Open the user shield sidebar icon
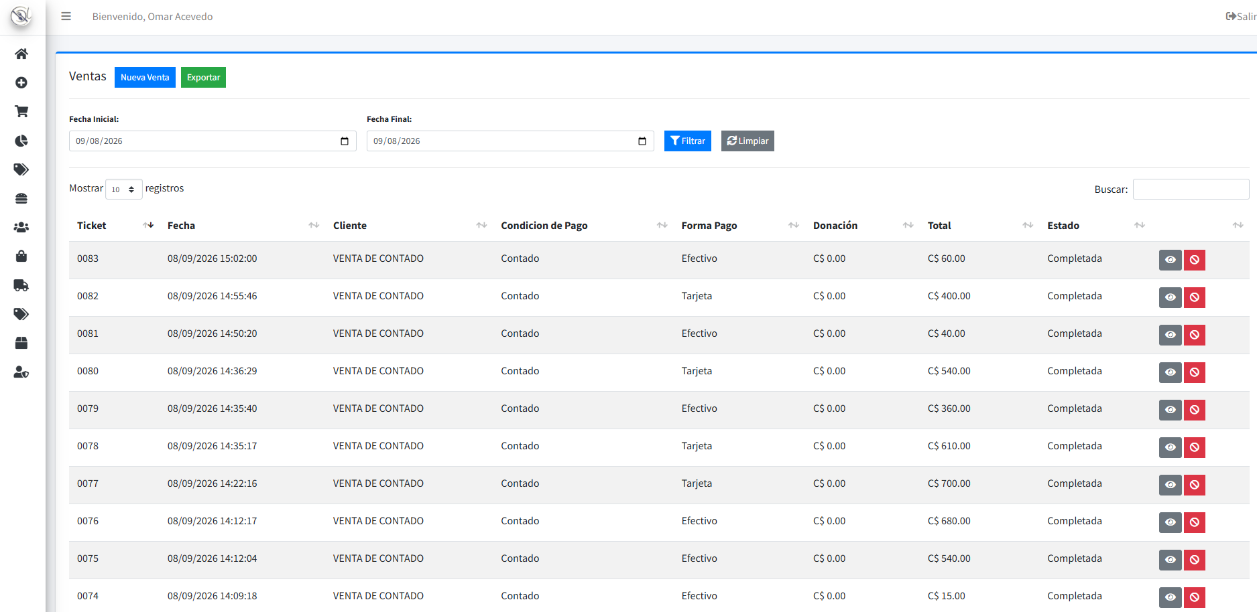This screenshot has height=612, width=1257. click(x=21, y=372)
